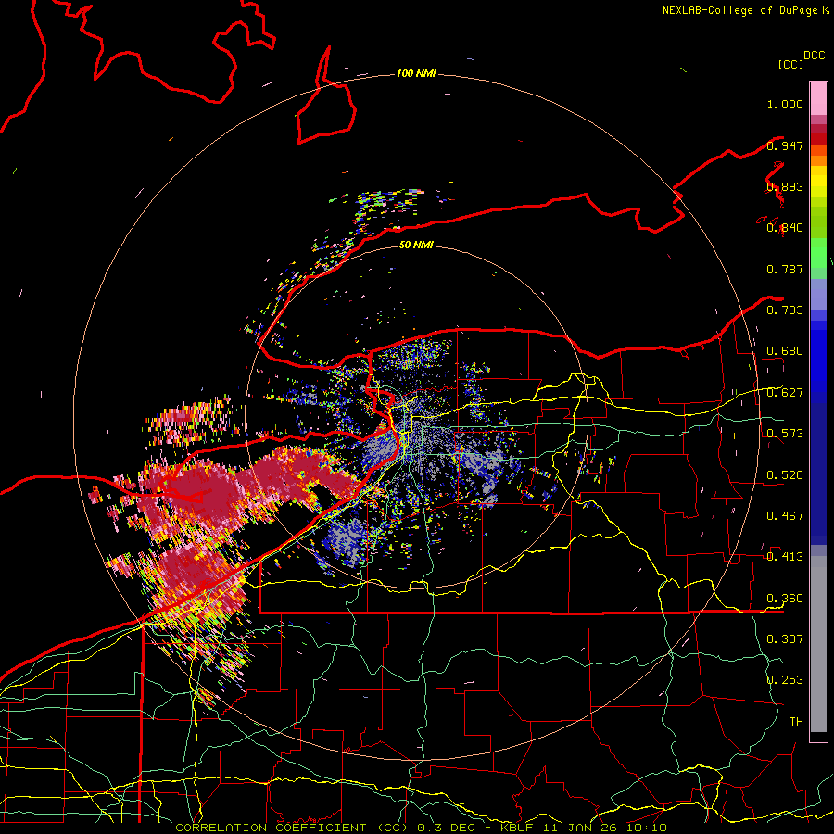Click the 100 NMI range ring label
This screenshot has width=834, height=834.
tap(416, 73)
